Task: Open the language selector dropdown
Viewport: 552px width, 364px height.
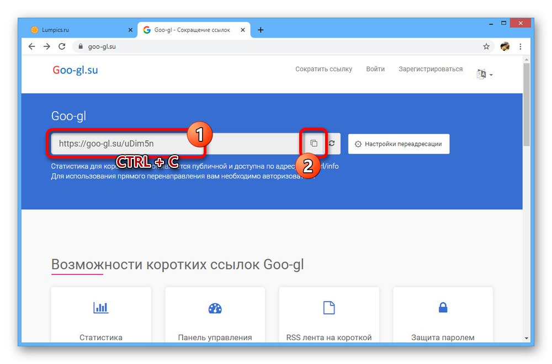Action: click(485, 75)
